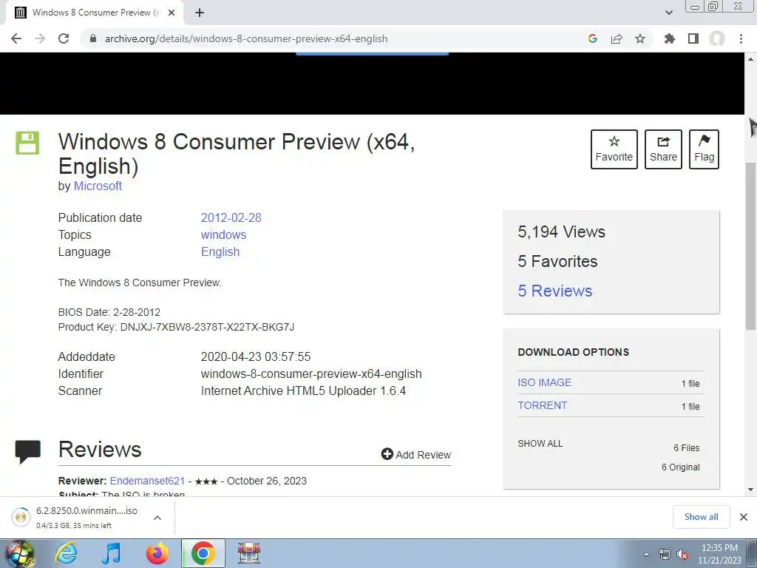757x568 pixels.
Task: Open the Extensions puzzle icon
Action: (x=669, y=38)
